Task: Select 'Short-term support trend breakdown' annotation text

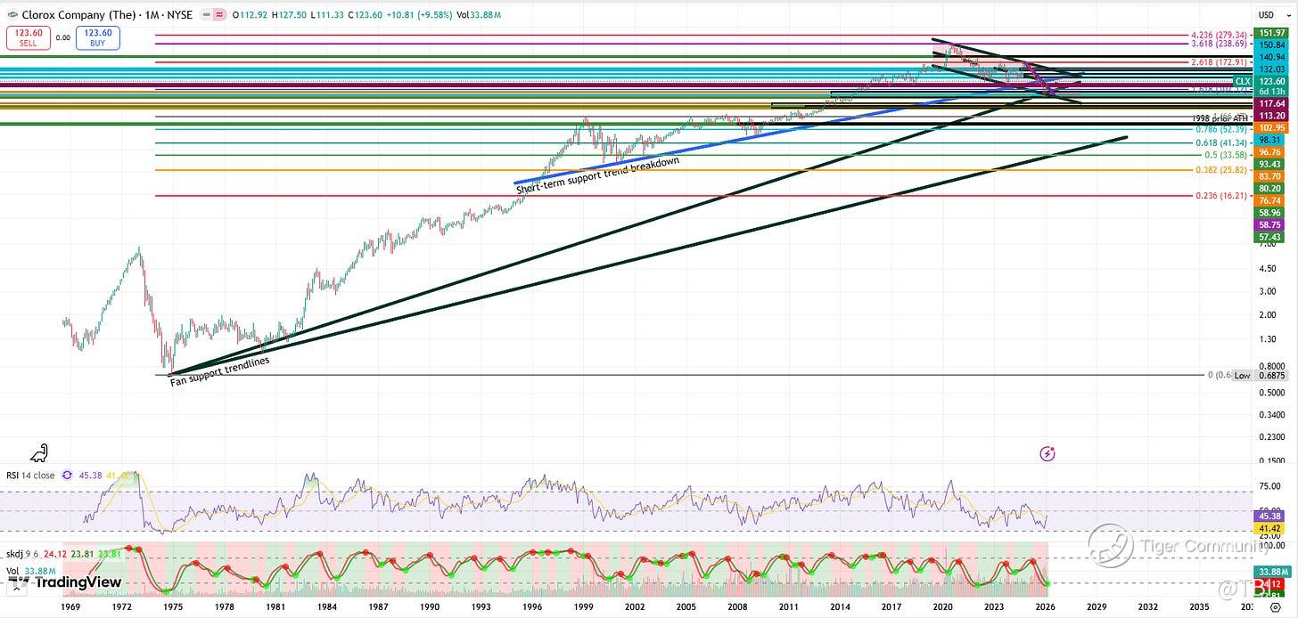Action: coord(598,175)
